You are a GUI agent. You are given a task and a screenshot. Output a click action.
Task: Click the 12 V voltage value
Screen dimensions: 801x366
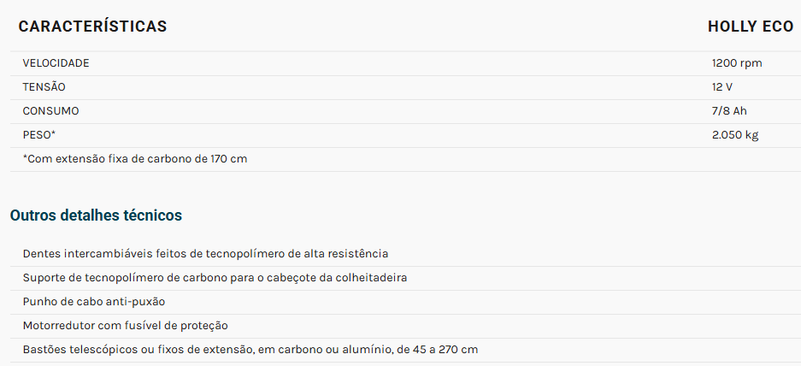[x=721, y=87]
